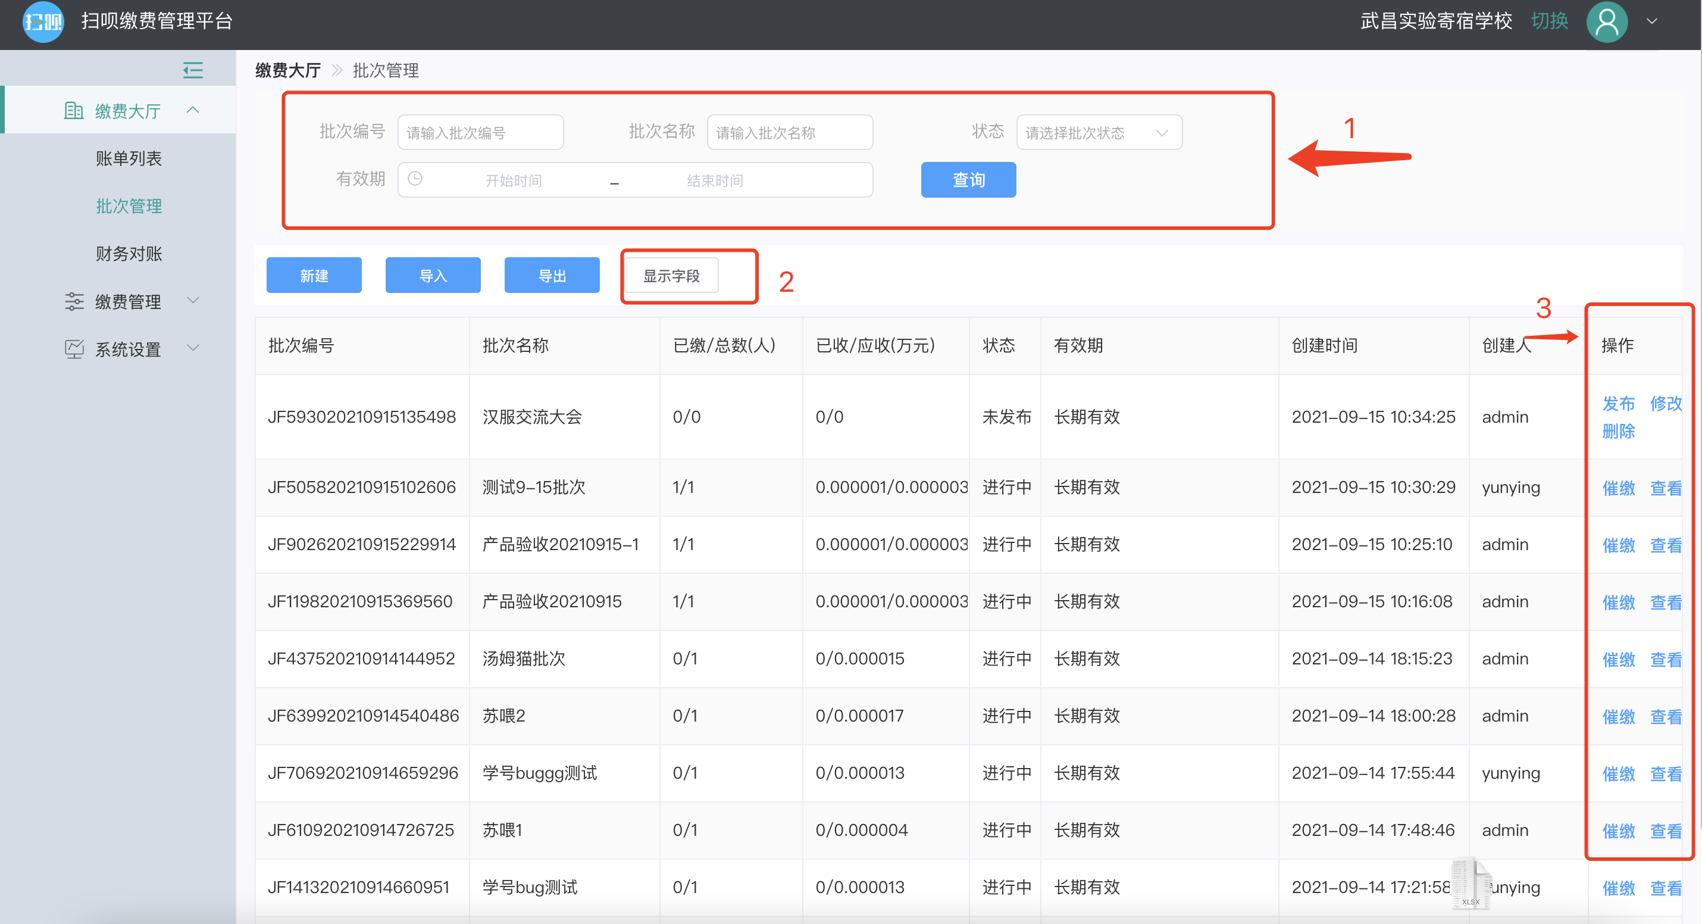Image resolution: width=1702 pixels, height=924 pixels.
Task: Click 修改 for 汉服交流大会
Action: [1666, 403]
